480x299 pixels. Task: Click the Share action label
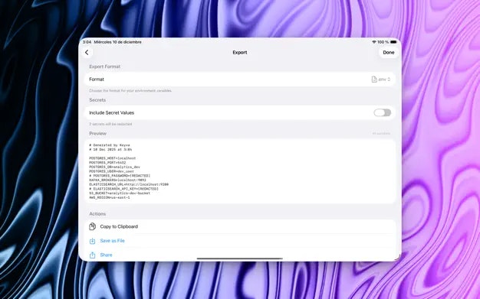coord(106,255)
